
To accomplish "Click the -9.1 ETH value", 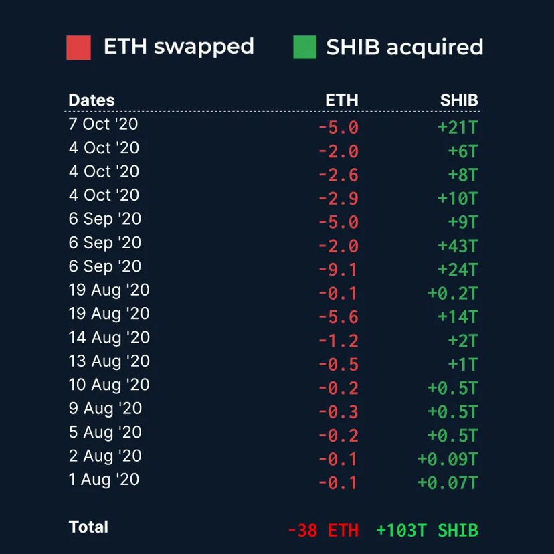I will click(x=338, y=270).
